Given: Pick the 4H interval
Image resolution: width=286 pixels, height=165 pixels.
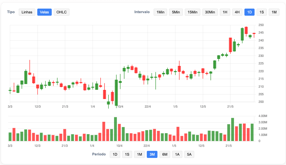Looking at the screenshot, I should click(237, 12).
